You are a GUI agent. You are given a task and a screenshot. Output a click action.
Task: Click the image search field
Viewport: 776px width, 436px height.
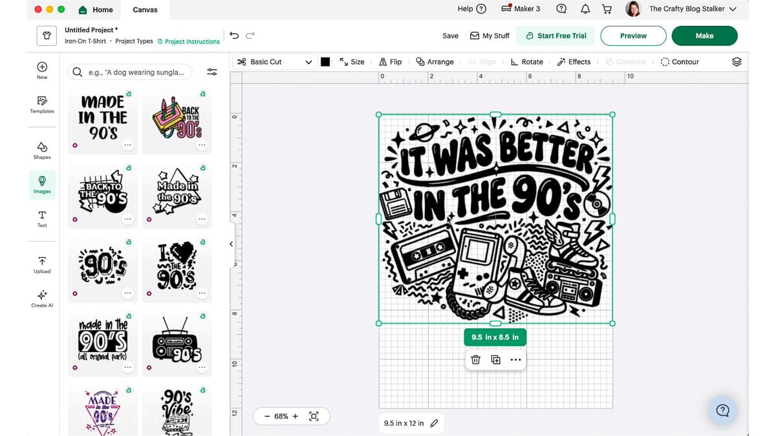[130, 72]
